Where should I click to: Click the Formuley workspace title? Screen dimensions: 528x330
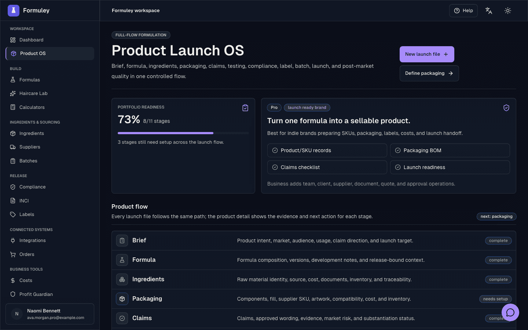tap(136, 11)
